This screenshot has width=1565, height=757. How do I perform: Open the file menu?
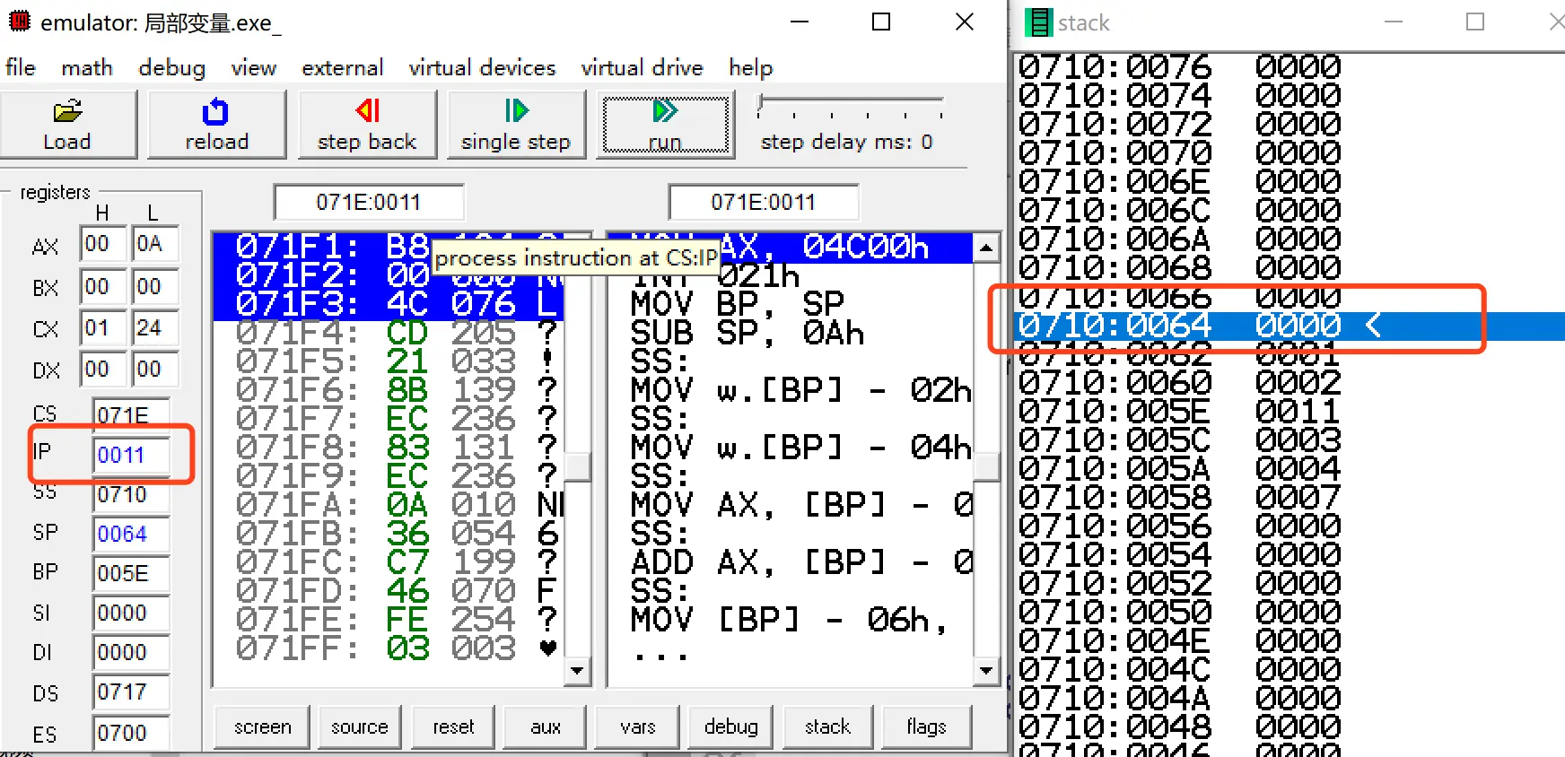click(21, 68)
